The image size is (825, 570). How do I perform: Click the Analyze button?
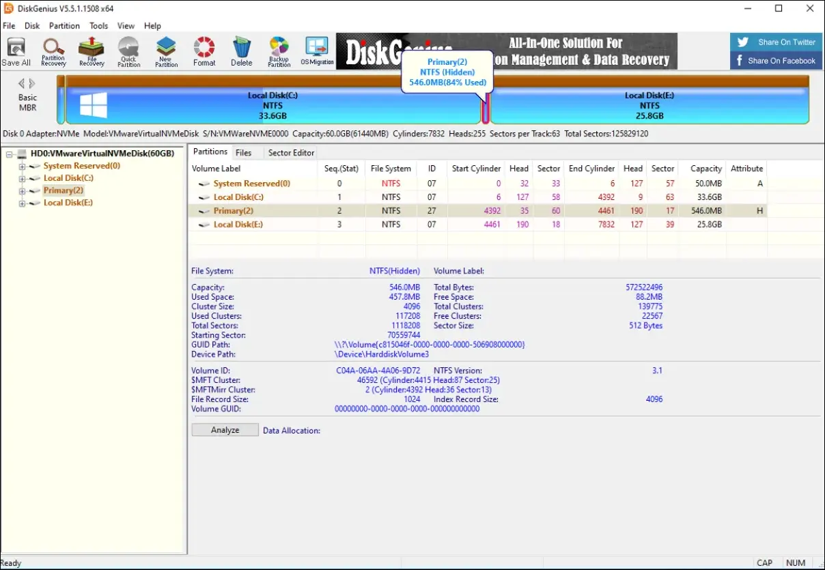click(x=225, y=430)
